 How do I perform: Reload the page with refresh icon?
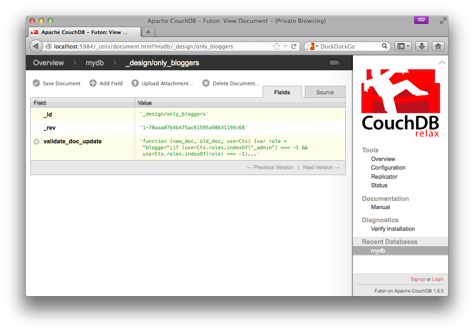pos(293,46)
